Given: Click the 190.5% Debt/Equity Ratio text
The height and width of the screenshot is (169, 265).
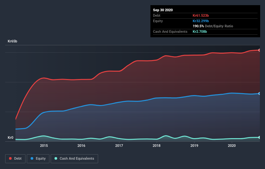Looking at the screenshot, I should (213, 26).
